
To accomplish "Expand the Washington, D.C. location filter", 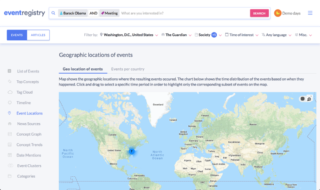I will coord(129,35).
